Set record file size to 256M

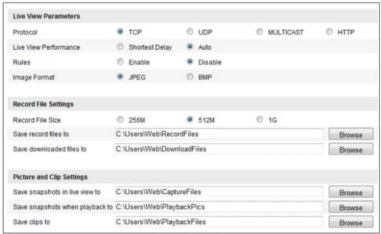click(120, 119)
